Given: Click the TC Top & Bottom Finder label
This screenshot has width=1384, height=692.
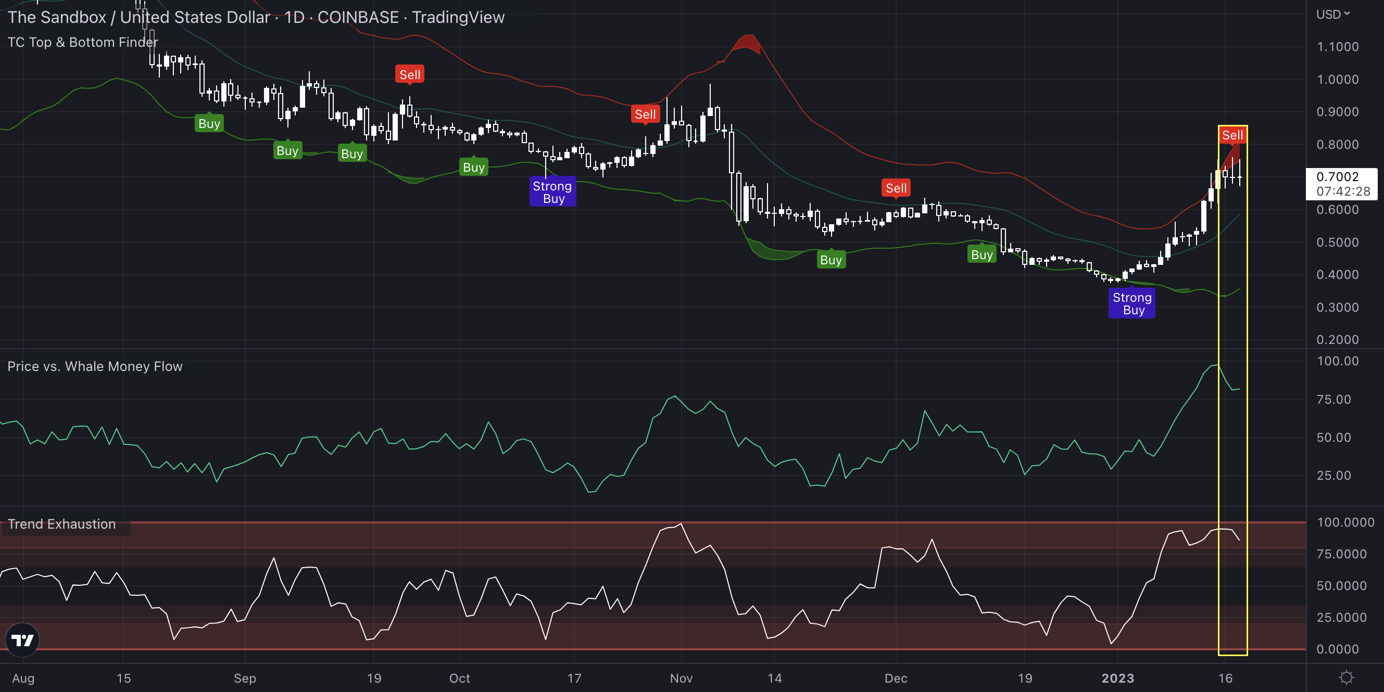Looking at the screenshot, I should click(83, 43).
